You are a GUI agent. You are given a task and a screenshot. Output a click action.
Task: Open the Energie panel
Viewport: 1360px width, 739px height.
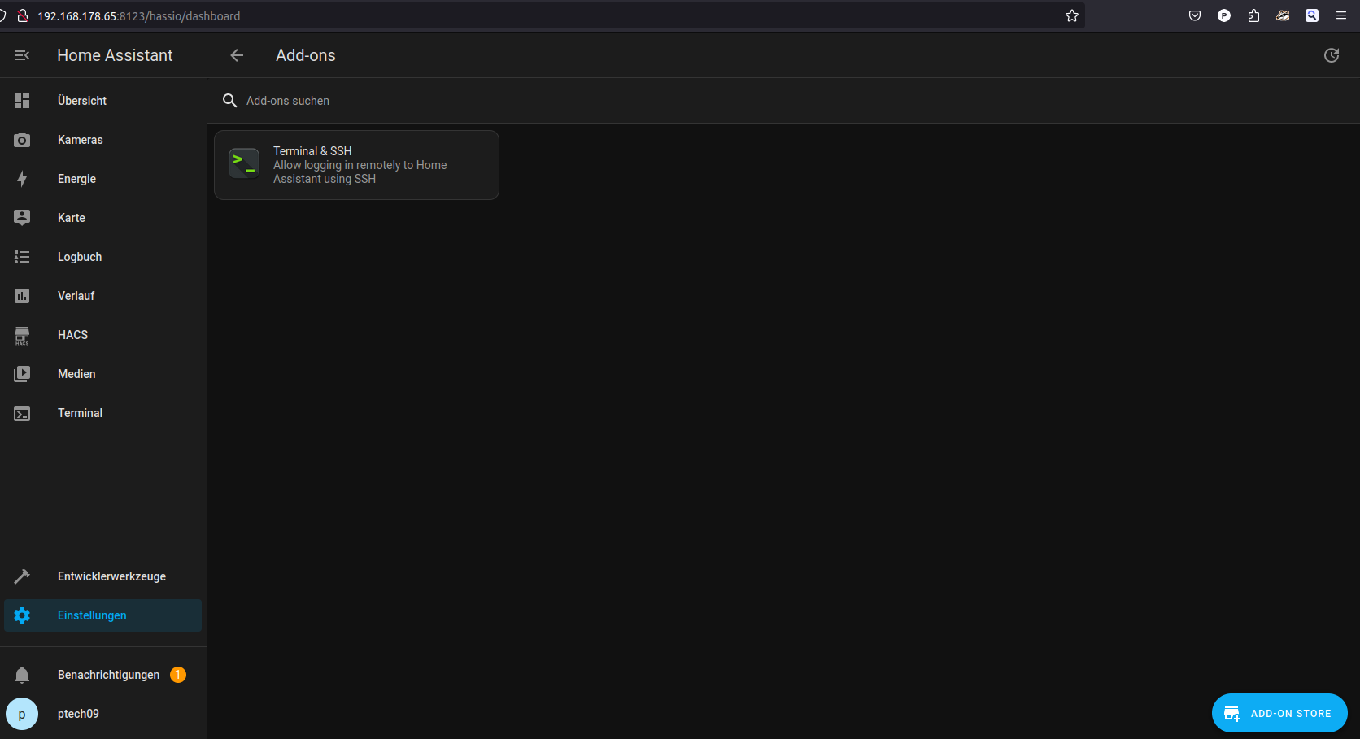[x=76, y=179]
